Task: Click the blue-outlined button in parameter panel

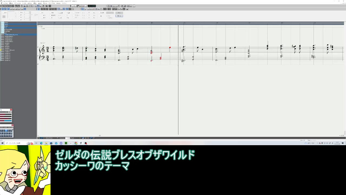Action: (x=119, y=16)
